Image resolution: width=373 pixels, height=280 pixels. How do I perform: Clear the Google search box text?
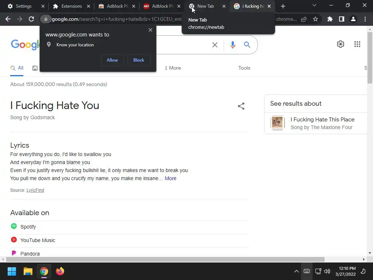(x=215, y=45)
